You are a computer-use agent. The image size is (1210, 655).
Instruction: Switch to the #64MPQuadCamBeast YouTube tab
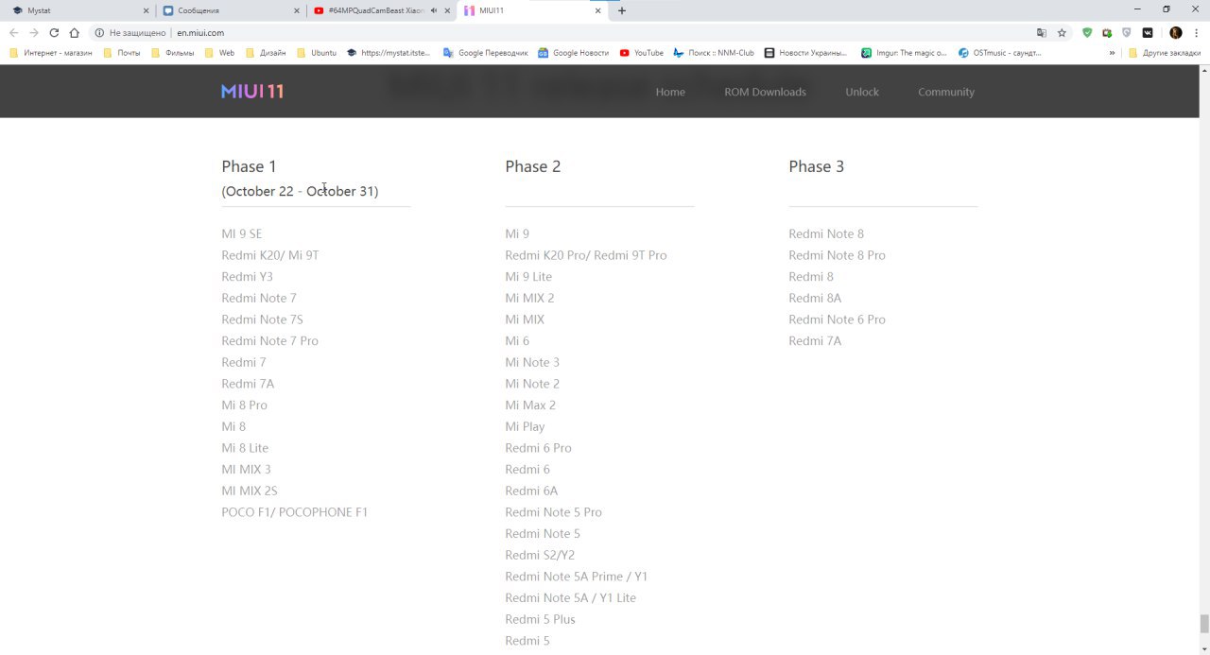(x=381, y=10)
